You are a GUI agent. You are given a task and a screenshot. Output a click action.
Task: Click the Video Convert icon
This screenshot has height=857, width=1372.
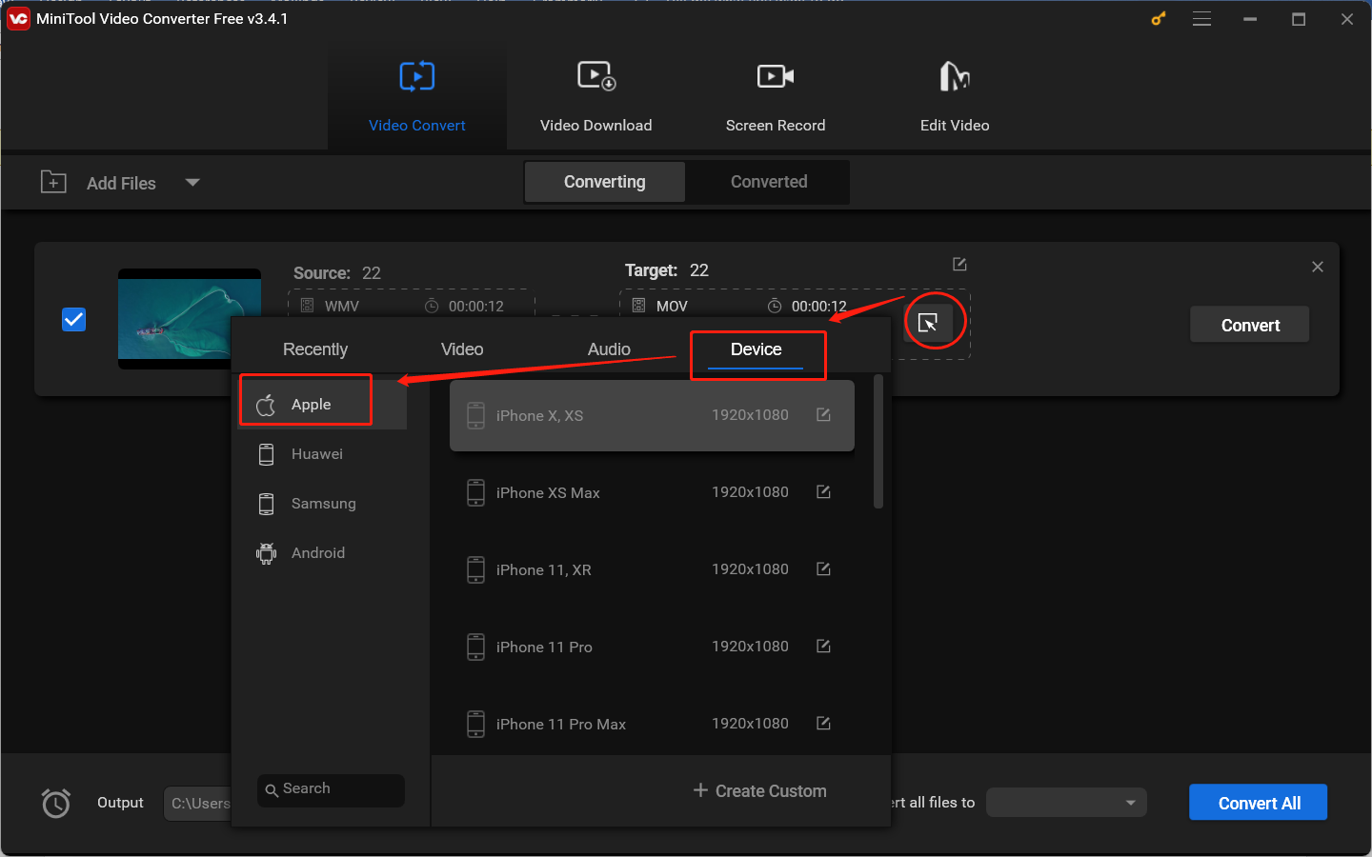coord(417,76)
